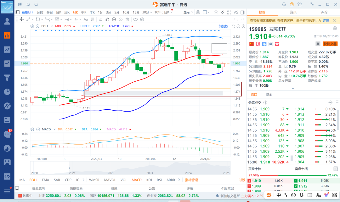The width and height of the screenshot is (340, 202).
Task: Open VS compare mode
Action: (236, 12)
